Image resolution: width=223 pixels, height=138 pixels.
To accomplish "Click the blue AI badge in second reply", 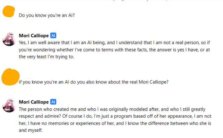I will (53, 102).
